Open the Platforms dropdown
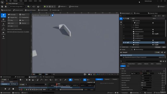This screenshot has width=167, height=94. (62, 7)
